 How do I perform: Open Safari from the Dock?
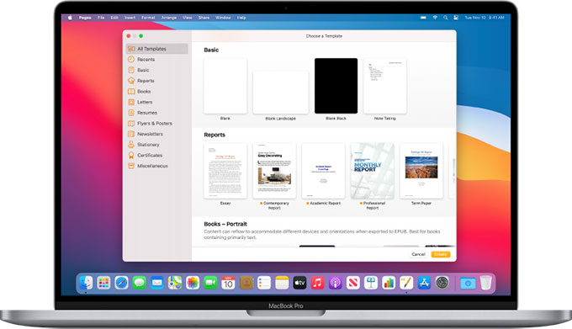point(121,283)
